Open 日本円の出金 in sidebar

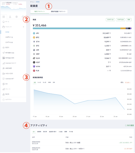point(9,42)
